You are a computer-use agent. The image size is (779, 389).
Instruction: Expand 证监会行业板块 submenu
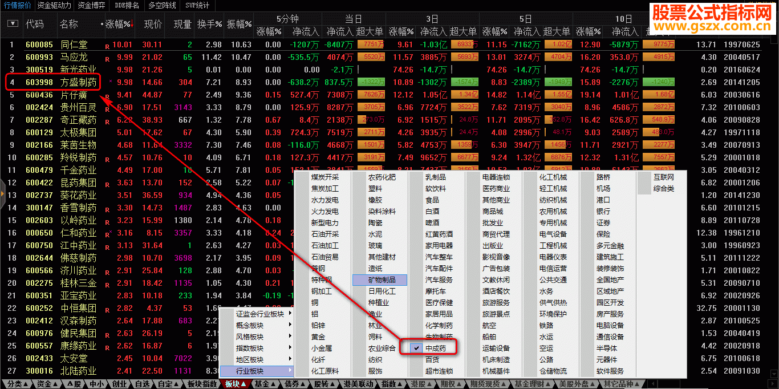pos(257,314)
